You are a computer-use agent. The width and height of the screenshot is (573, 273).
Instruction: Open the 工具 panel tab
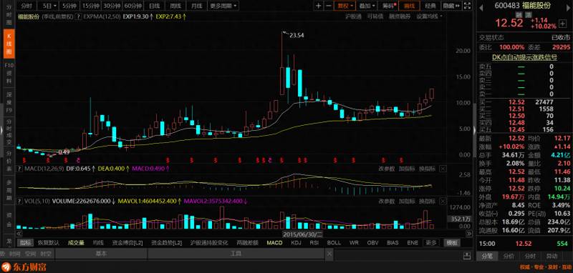236,254
